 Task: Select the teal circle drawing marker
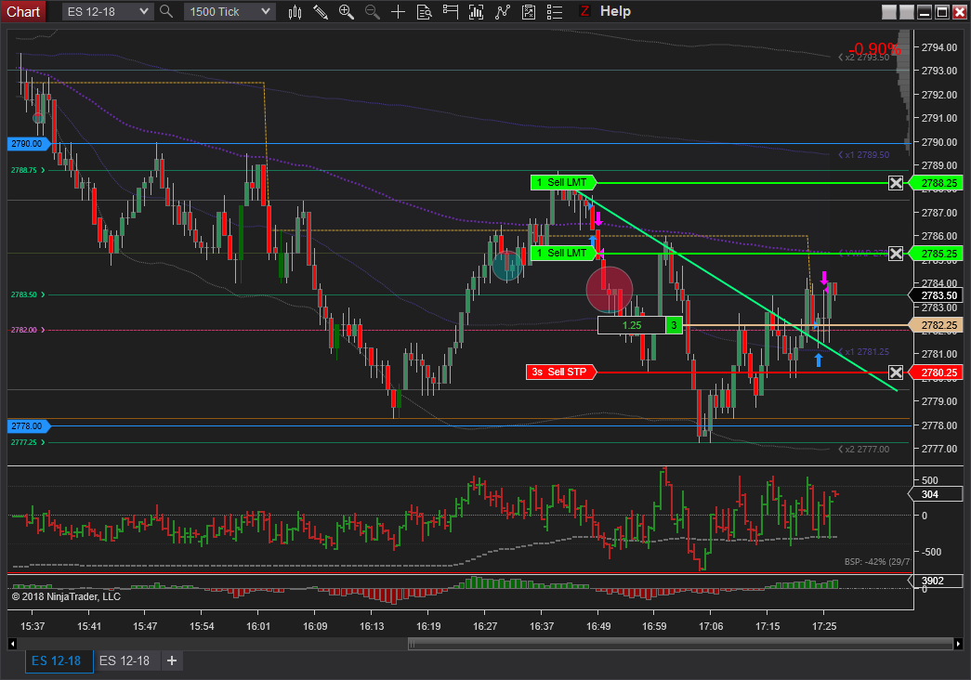[x=507, y=266]
